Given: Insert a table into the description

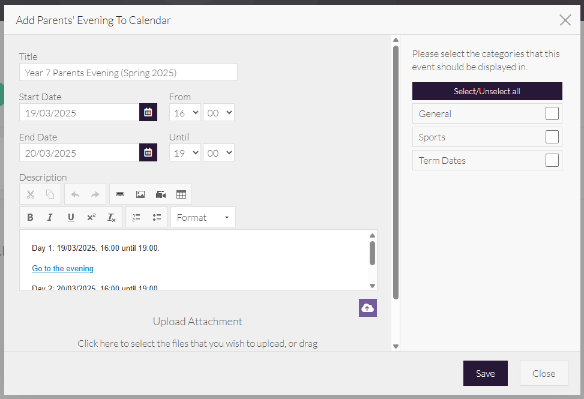Looking at the screenshot, I should [181, 194].
